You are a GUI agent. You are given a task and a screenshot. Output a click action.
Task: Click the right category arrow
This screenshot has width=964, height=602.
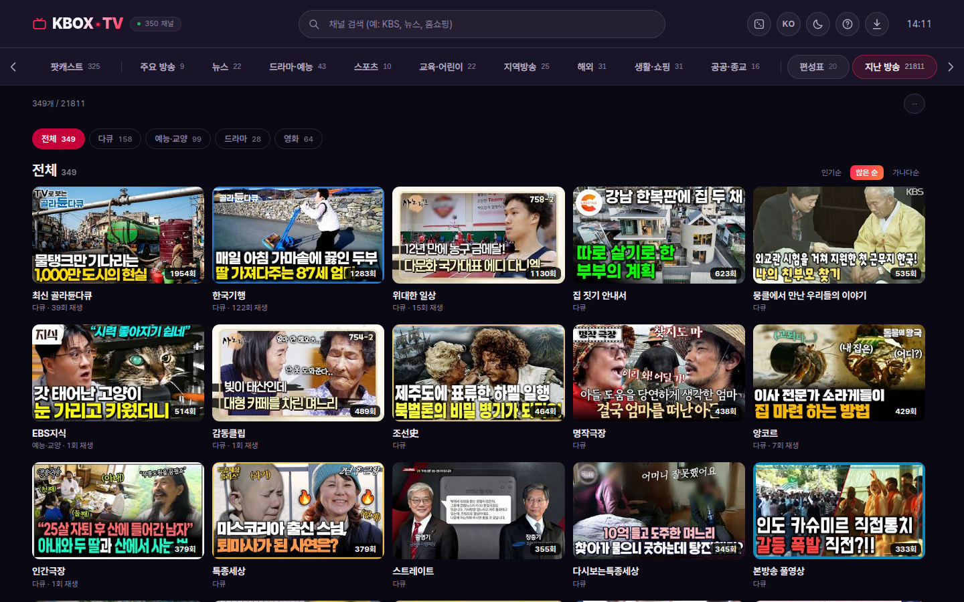point(951,67)
